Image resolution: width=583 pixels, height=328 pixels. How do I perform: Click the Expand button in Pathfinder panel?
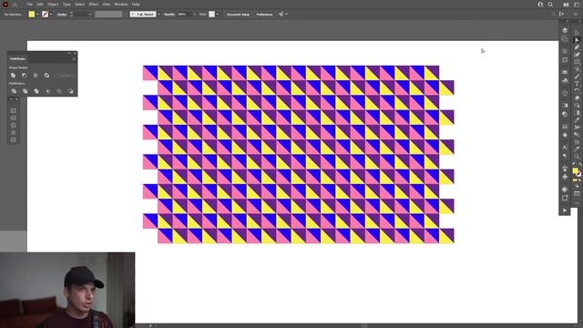[x=65, y=76]
